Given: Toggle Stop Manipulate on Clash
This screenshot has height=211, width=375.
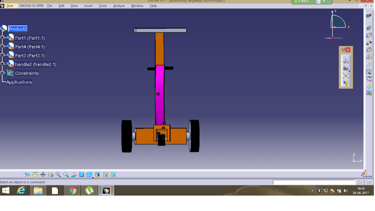Looking at the screenshot, I should tap(345, 83).
